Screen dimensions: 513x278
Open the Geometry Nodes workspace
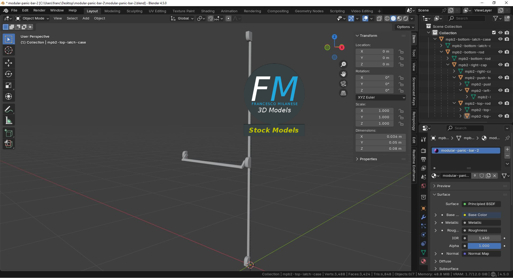pos(309,11)
